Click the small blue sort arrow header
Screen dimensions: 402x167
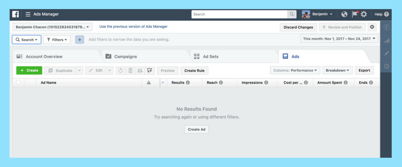pyautogui.click(x=163, y=82)
